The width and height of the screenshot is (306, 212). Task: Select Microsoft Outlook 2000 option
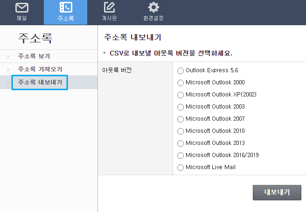(181, 82)
